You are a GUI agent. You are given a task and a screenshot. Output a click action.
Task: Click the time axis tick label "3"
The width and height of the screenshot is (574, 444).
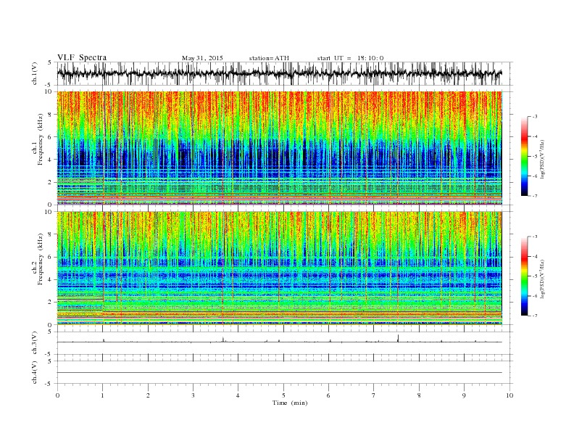193,395
